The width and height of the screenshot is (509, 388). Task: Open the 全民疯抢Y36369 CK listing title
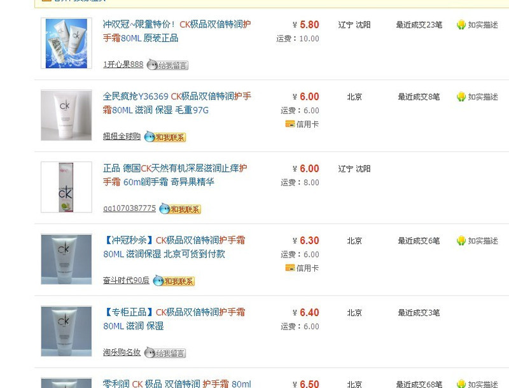(177, 103)
